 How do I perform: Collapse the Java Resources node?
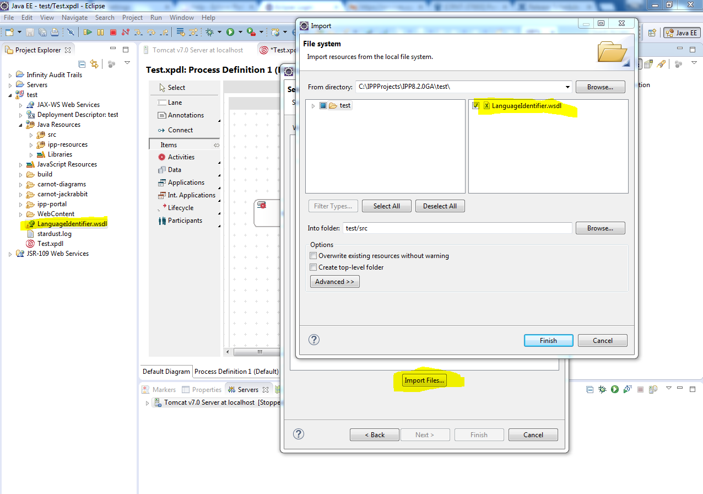click(21, 125)
